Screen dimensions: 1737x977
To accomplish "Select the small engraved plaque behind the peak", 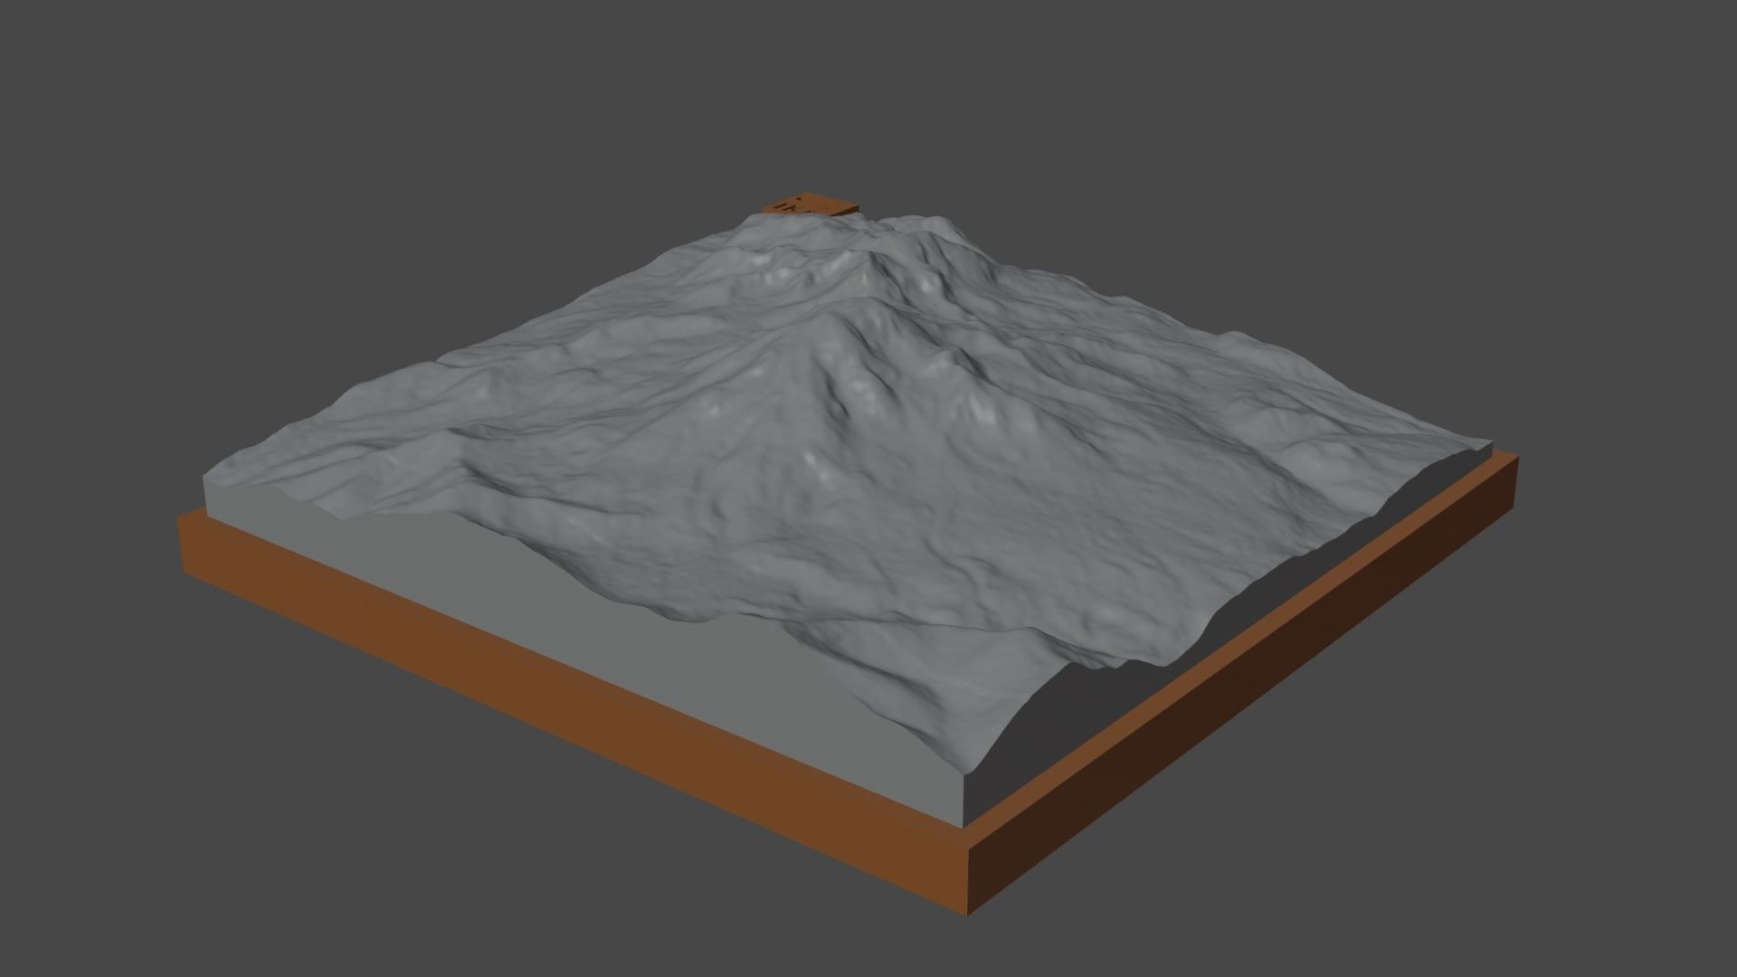I will [809, 204].
